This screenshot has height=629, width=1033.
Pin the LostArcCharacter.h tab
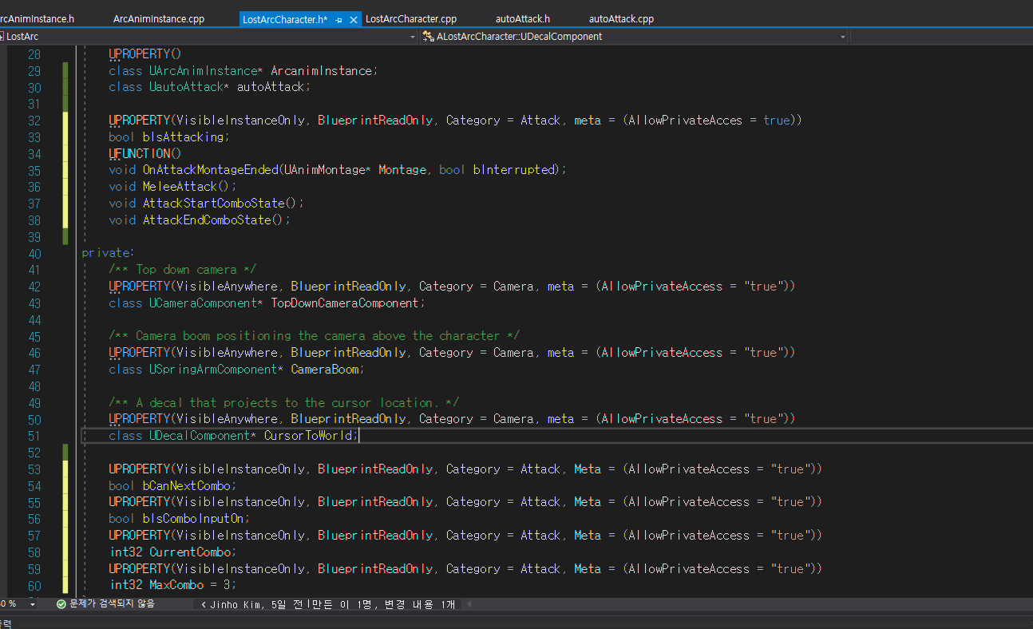pos(339,19)
